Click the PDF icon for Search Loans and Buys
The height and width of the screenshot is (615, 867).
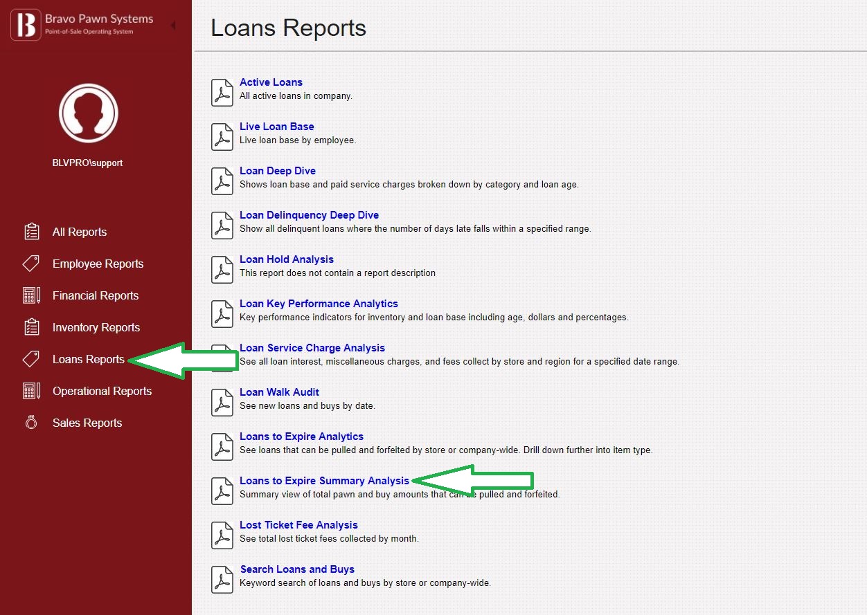point(222,580)
